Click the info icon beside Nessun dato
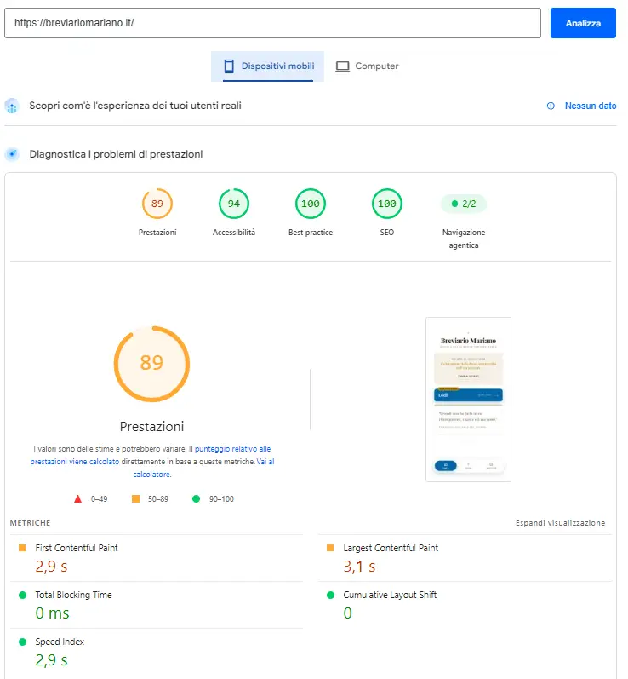The image size is (628, 679). tap(551, 106)
